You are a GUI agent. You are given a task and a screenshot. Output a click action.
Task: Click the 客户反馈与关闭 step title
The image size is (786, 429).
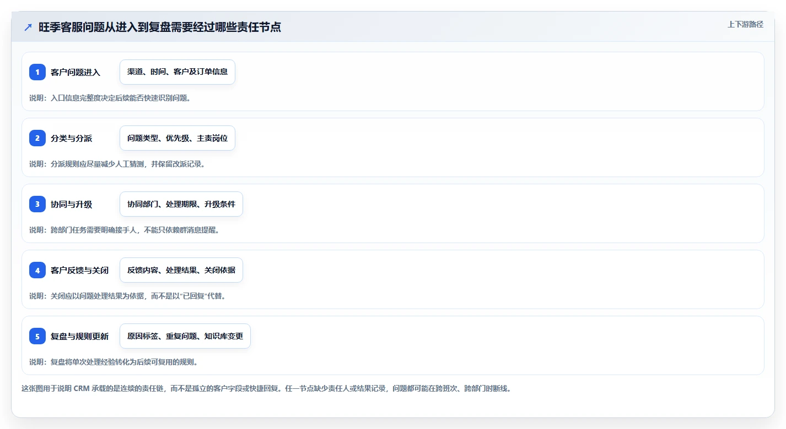(x=79, y=270)
